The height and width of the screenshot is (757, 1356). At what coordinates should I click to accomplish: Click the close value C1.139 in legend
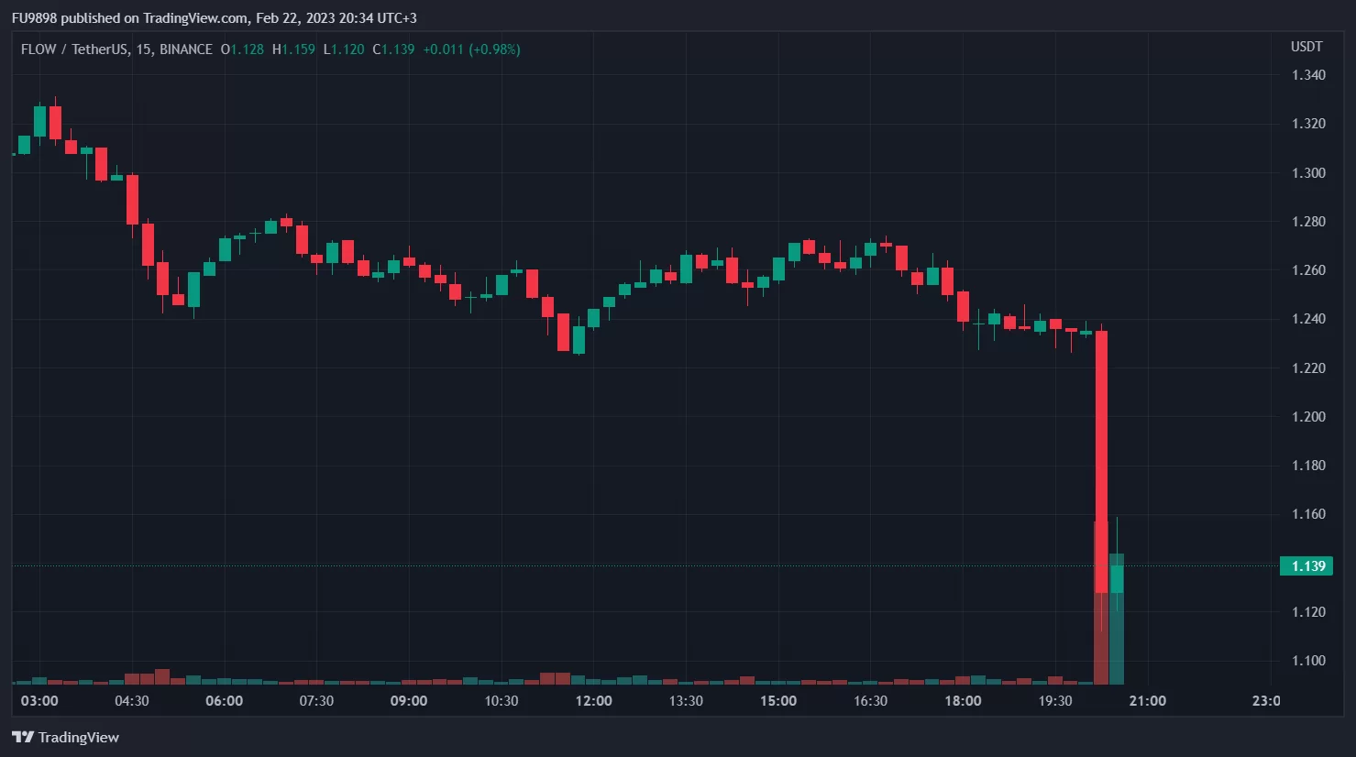393,49
